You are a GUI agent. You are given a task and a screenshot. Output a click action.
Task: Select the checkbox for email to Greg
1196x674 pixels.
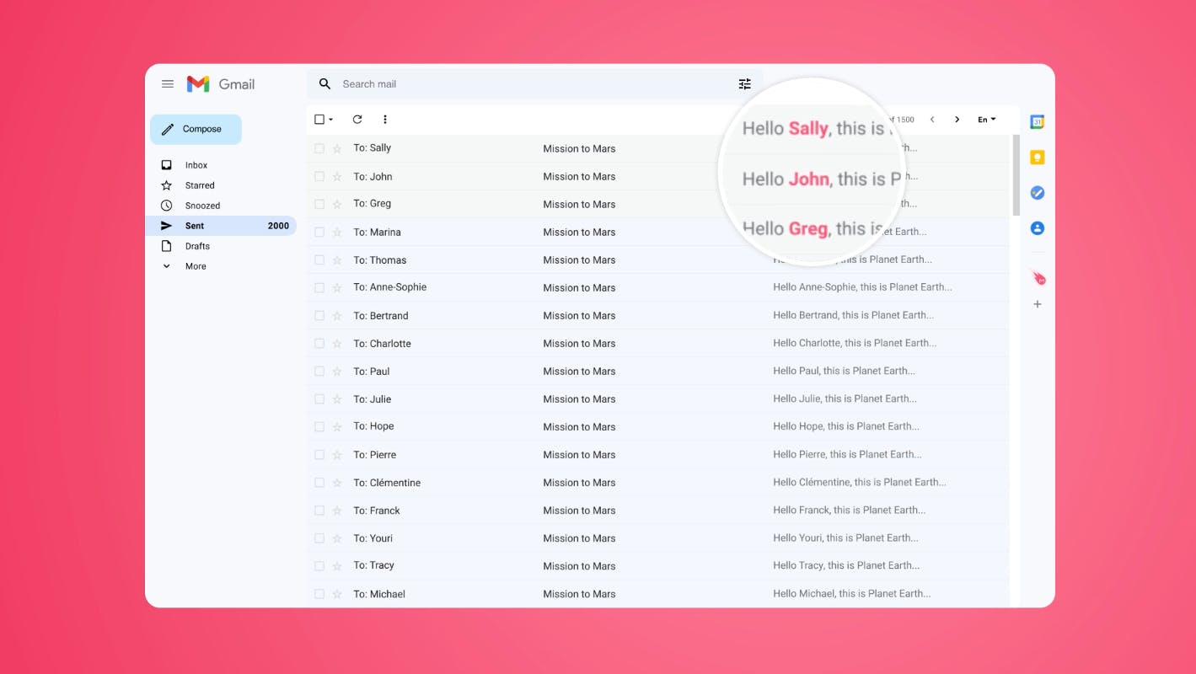(x=319, y=204)
